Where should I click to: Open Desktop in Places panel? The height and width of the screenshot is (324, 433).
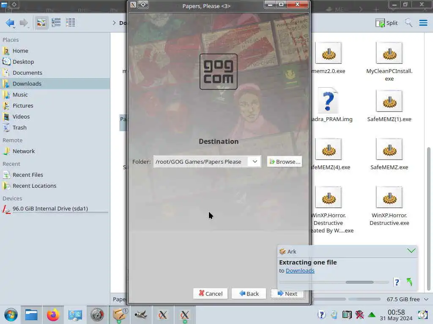pos(55,62)
